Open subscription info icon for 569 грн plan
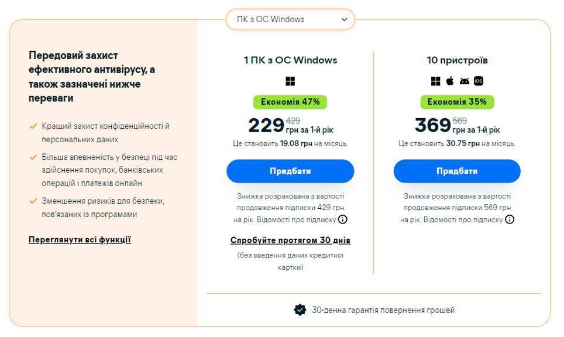Viewport: 564px width, 337px height. click(x=510, y=220)
